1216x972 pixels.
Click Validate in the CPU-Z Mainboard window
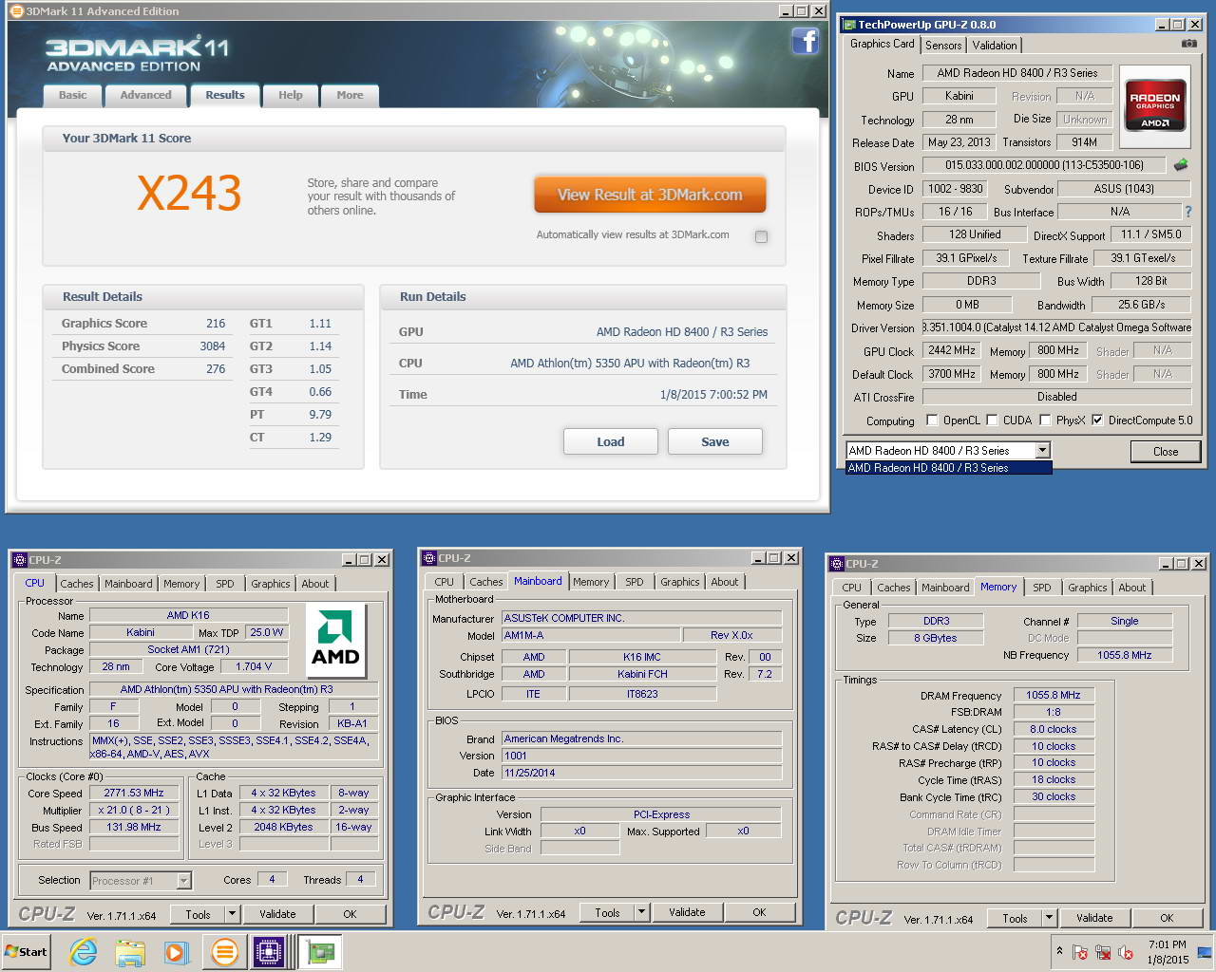pyautogui.click(x=686, y=912)
